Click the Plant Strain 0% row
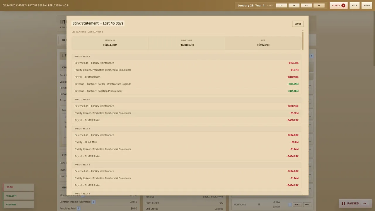This screenshot has width=375, height=211. click(184, 203)
